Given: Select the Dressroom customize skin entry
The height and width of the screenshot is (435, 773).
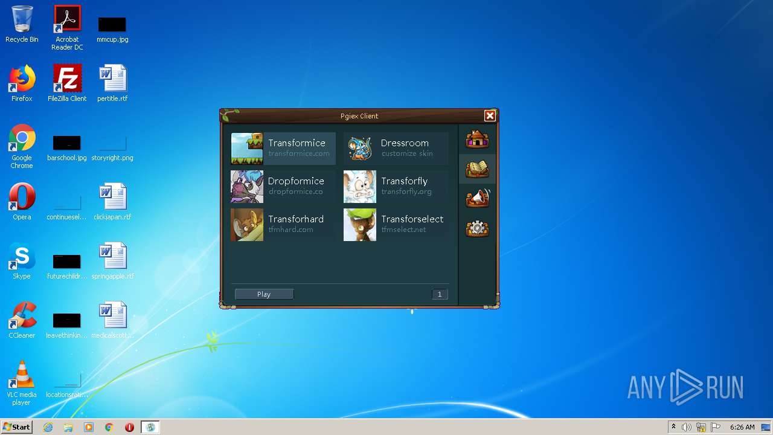Looking at the screenshot, I should click(396, 149).
